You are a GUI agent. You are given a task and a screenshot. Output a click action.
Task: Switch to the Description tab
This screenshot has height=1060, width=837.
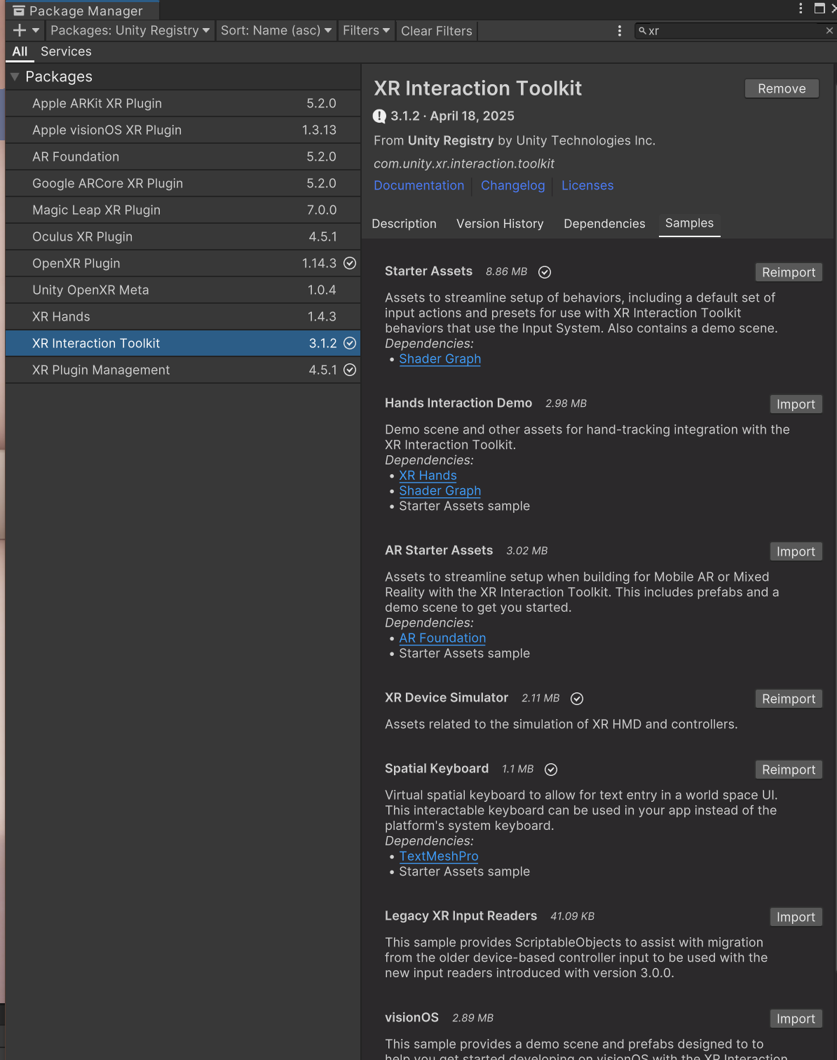(404, 224)
